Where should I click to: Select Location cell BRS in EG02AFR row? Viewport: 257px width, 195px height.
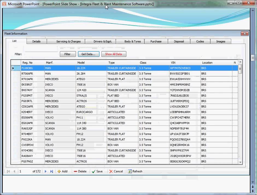(x=216, y=123)
